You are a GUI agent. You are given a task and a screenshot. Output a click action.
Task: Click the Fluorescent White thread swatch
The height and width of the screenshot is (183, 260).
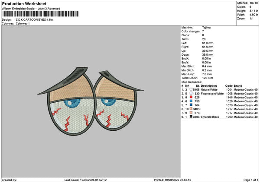191,93
